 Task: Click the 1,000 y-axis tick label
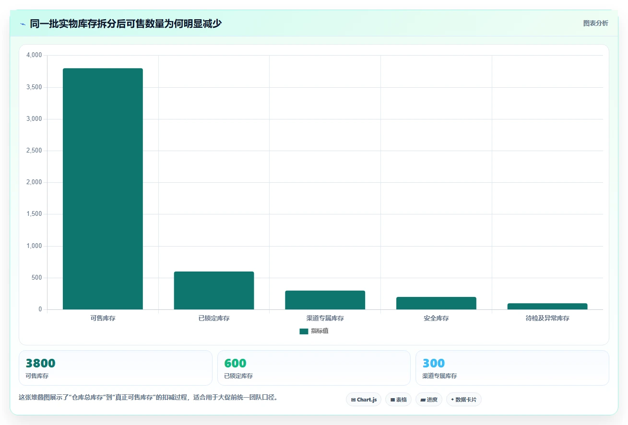pyautogui.click(x=34, y=246)
